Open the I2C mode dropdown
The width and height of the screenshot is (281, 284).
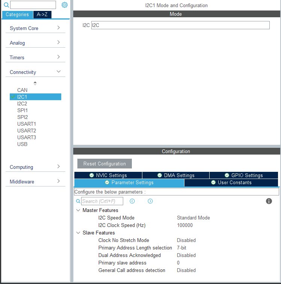tap(180, 25)
